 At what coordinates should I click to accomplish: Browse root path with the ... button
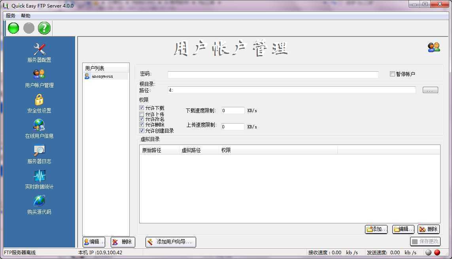430,90
